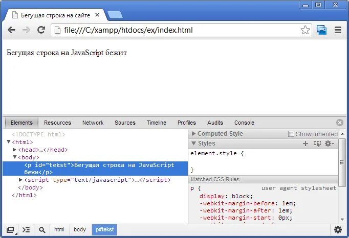Open a new tab with the blank tab button

[115, 15]
